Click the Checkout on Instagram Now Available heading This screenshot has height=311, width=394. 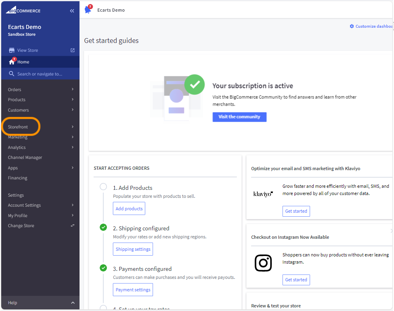pos(290,237)
